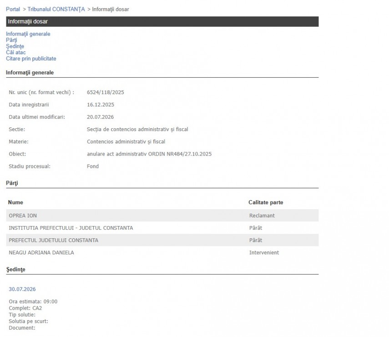Jump to Părți section link

tap(11, 40)
